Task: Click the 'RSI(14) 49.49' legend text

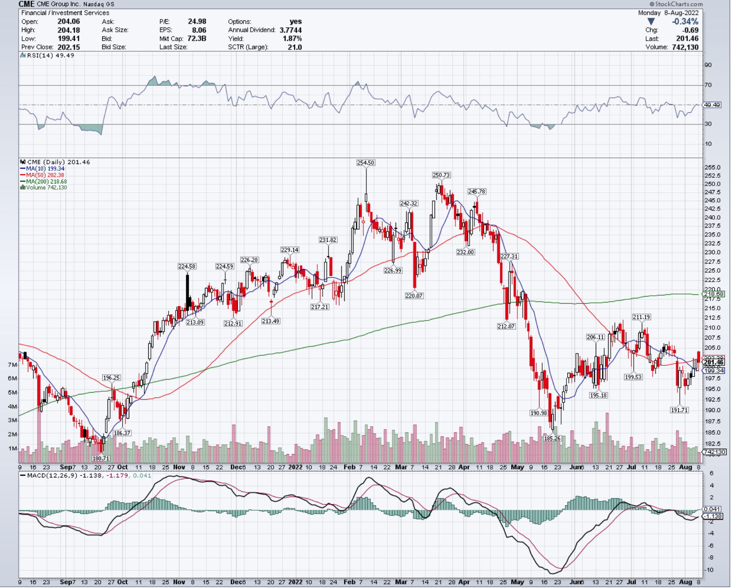Action: click(x=50, y=56)
